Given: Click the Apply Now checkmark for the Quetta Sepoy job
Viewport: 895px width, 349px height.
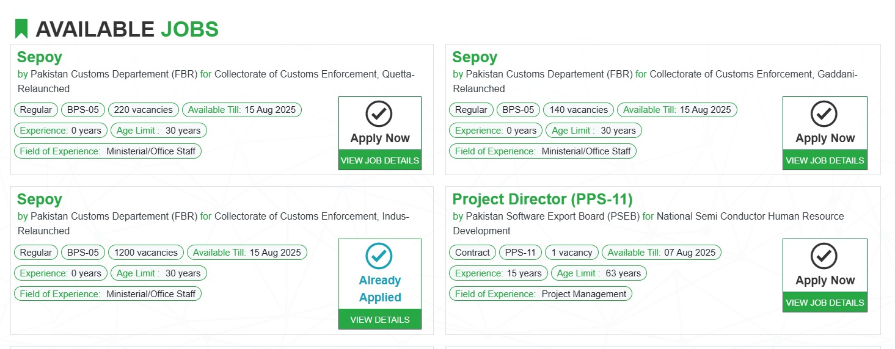Looking at the screenshot, I should pyautogui.click(x=379, y=113).
